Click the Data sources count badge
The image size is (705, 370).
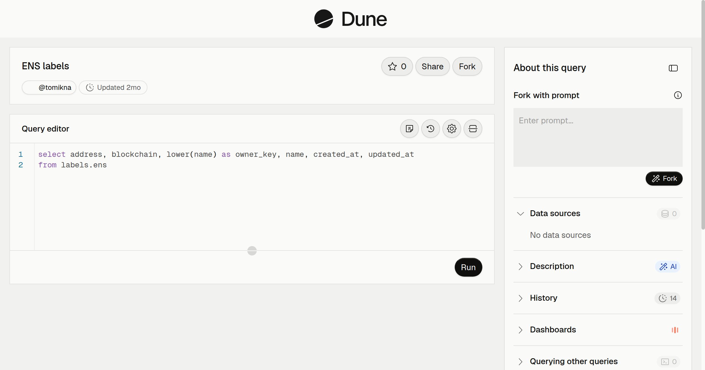(x=669, y=214)
